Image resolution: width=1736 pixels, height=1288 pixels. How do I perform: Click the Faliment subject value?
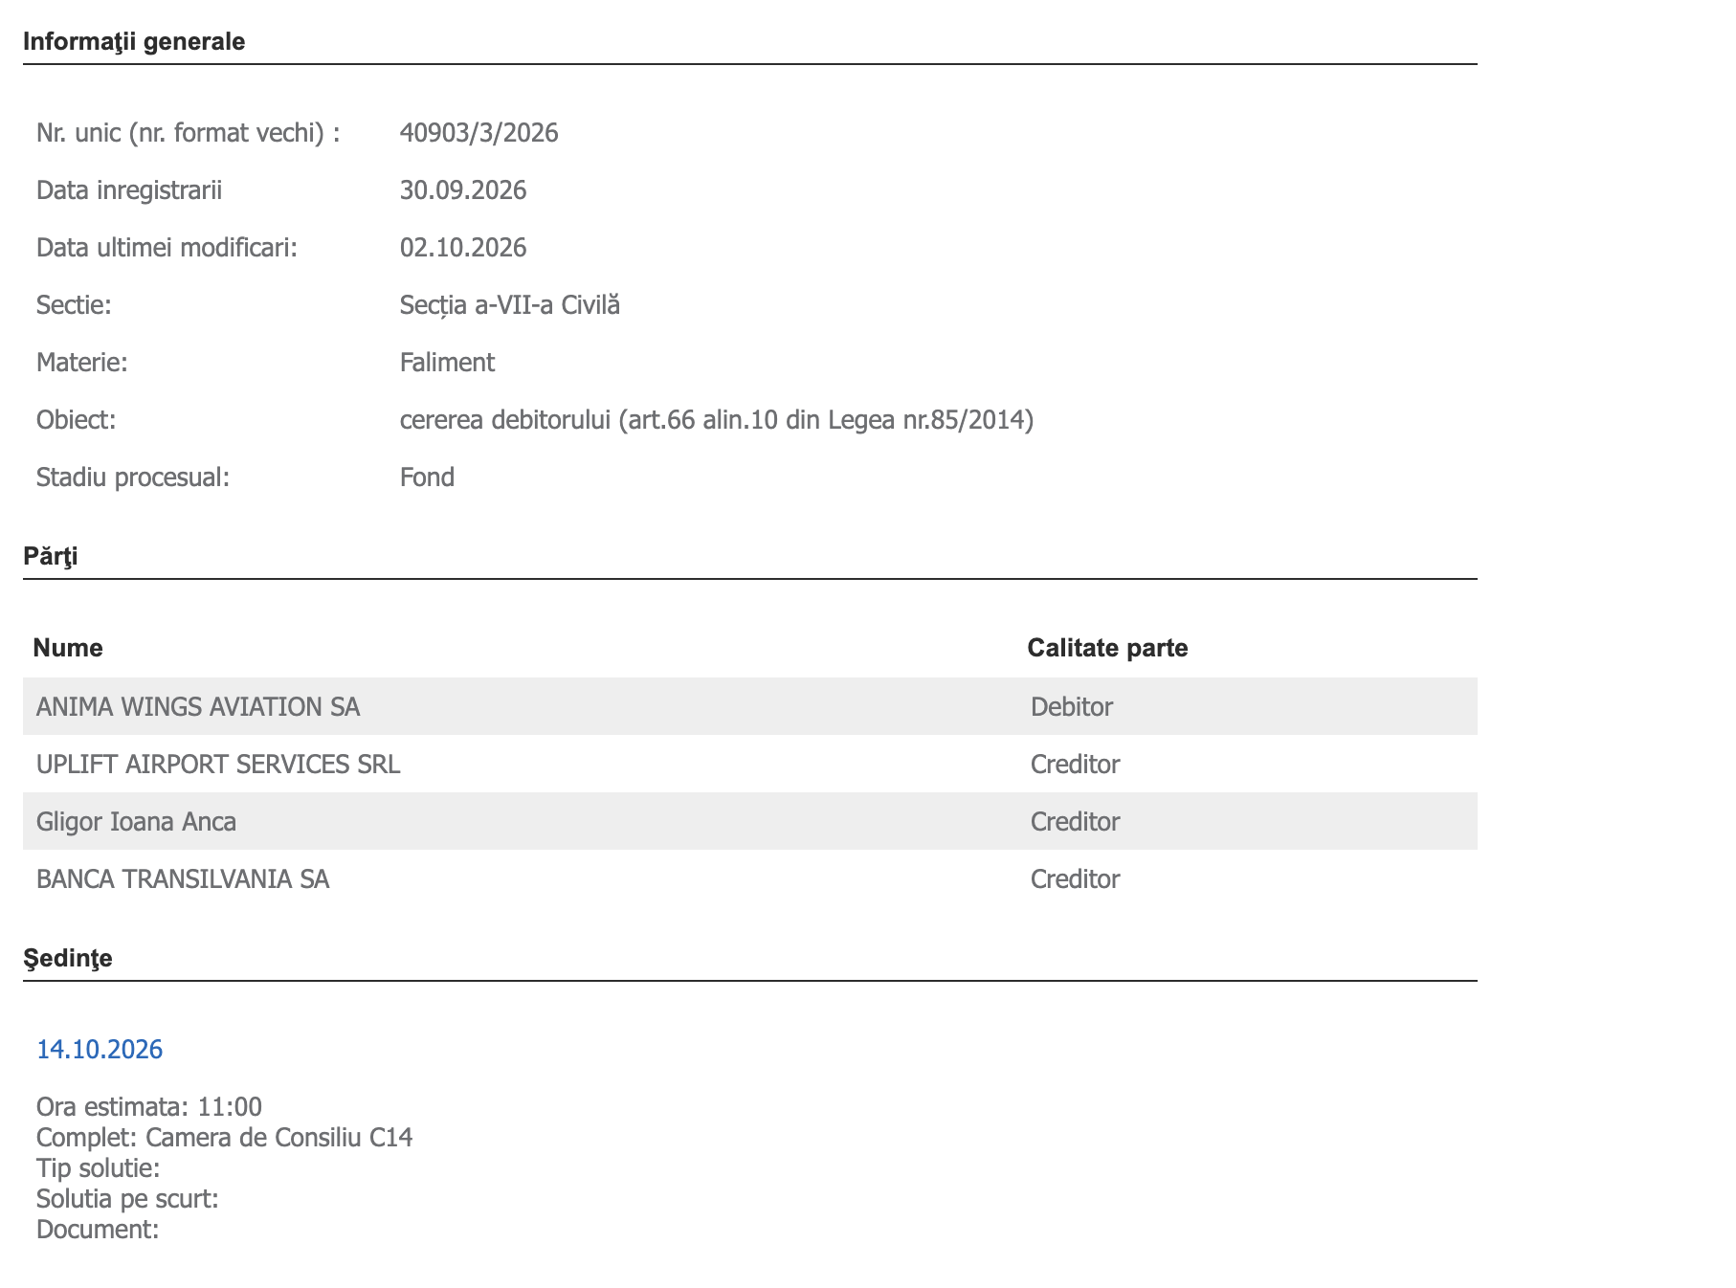(447, 362)
